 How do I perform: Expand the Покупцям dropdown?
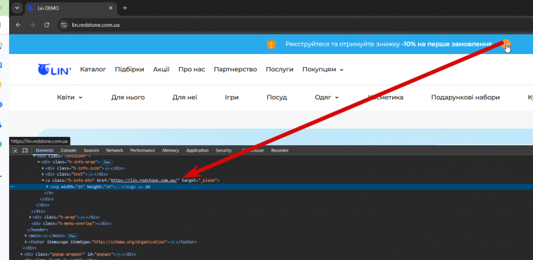point(323,69)
